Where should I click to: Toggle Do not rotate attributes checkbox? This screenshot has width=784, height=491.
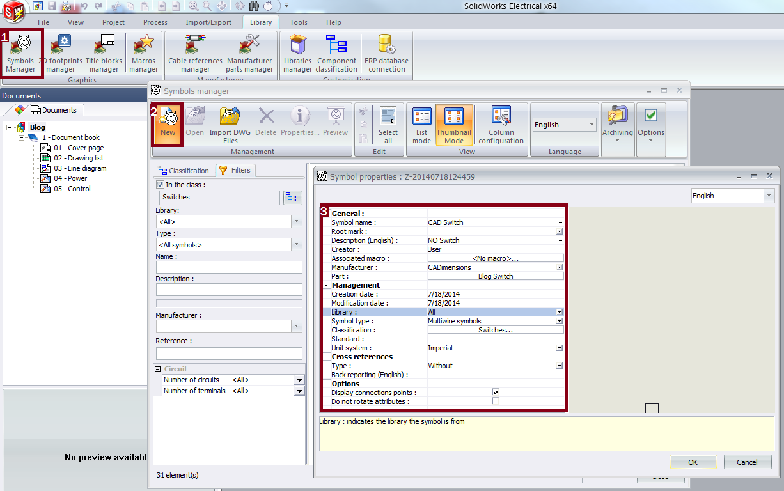pos(495,401)
